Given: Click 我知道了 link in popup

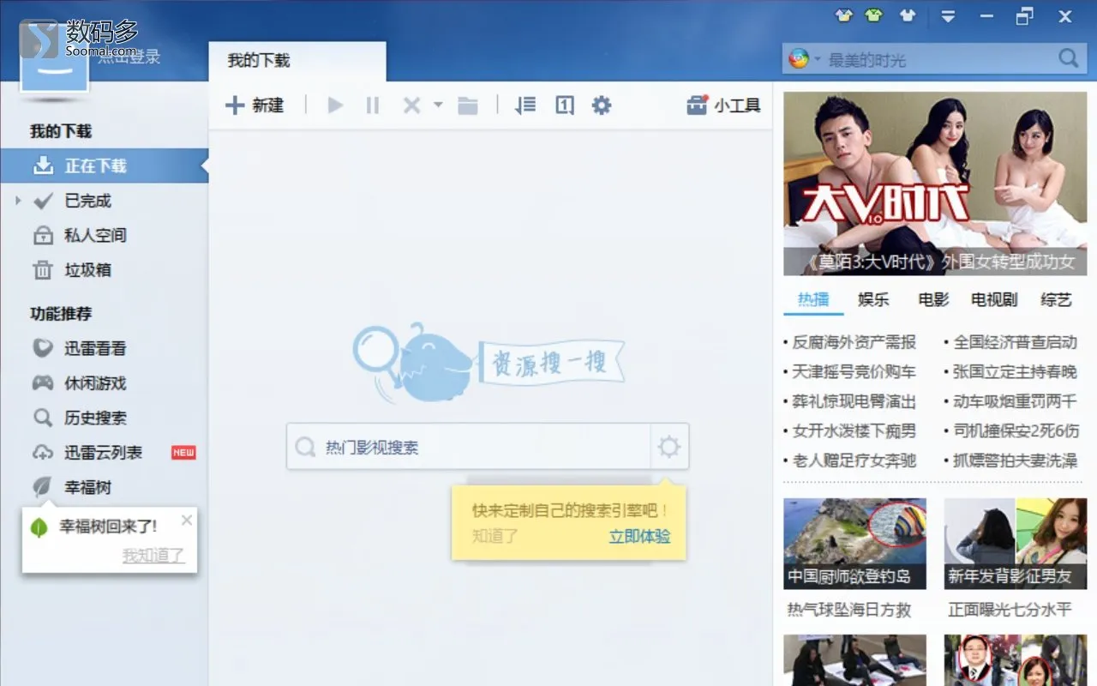Looking at the screenshot, I should coord(153,555).
